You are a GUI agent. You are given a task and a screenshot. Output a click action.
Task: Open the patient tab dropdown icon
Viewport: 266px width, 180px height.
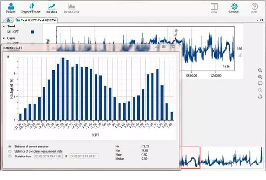click(9, 20)
